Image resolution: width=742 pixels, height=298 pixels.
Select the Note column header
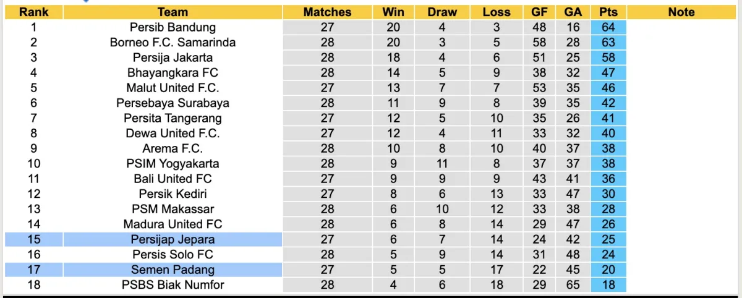coord(681,12)
